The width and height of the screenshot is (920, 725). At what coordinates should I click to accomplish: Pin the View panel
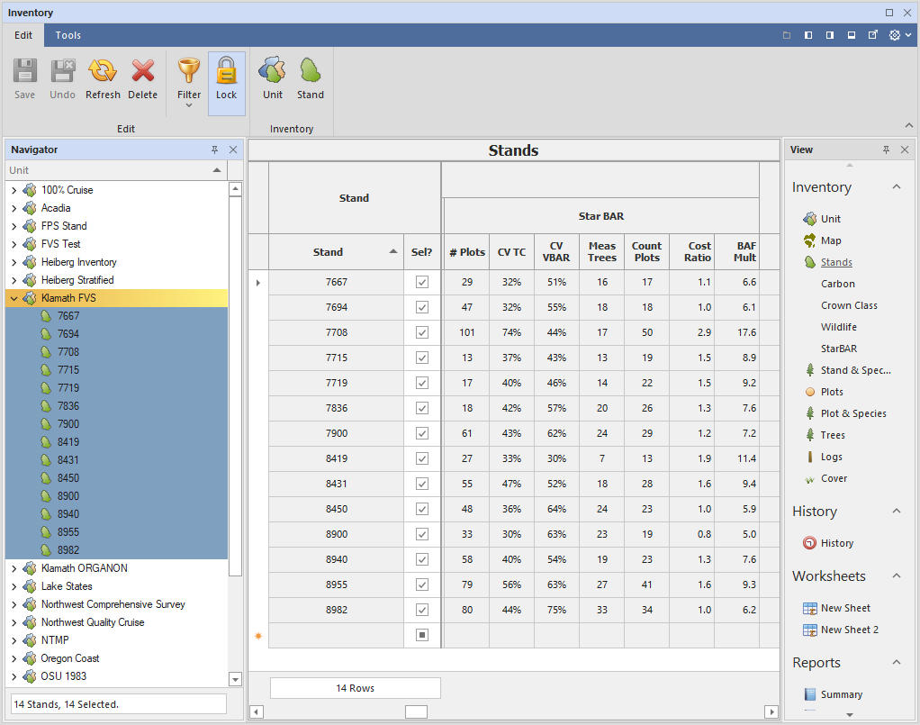pyautogui.click(x=886, y=150)
